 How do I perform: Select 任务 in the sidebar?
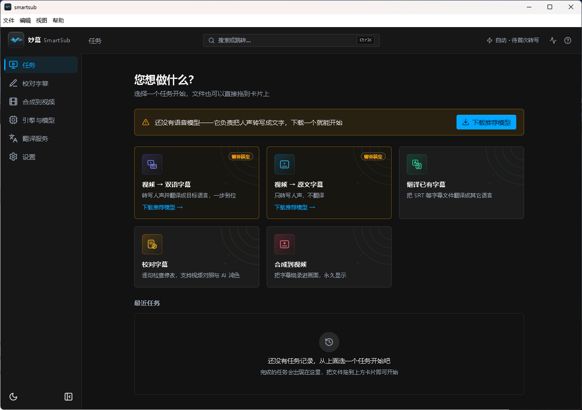pyautogui.click(x=41, y=65)
